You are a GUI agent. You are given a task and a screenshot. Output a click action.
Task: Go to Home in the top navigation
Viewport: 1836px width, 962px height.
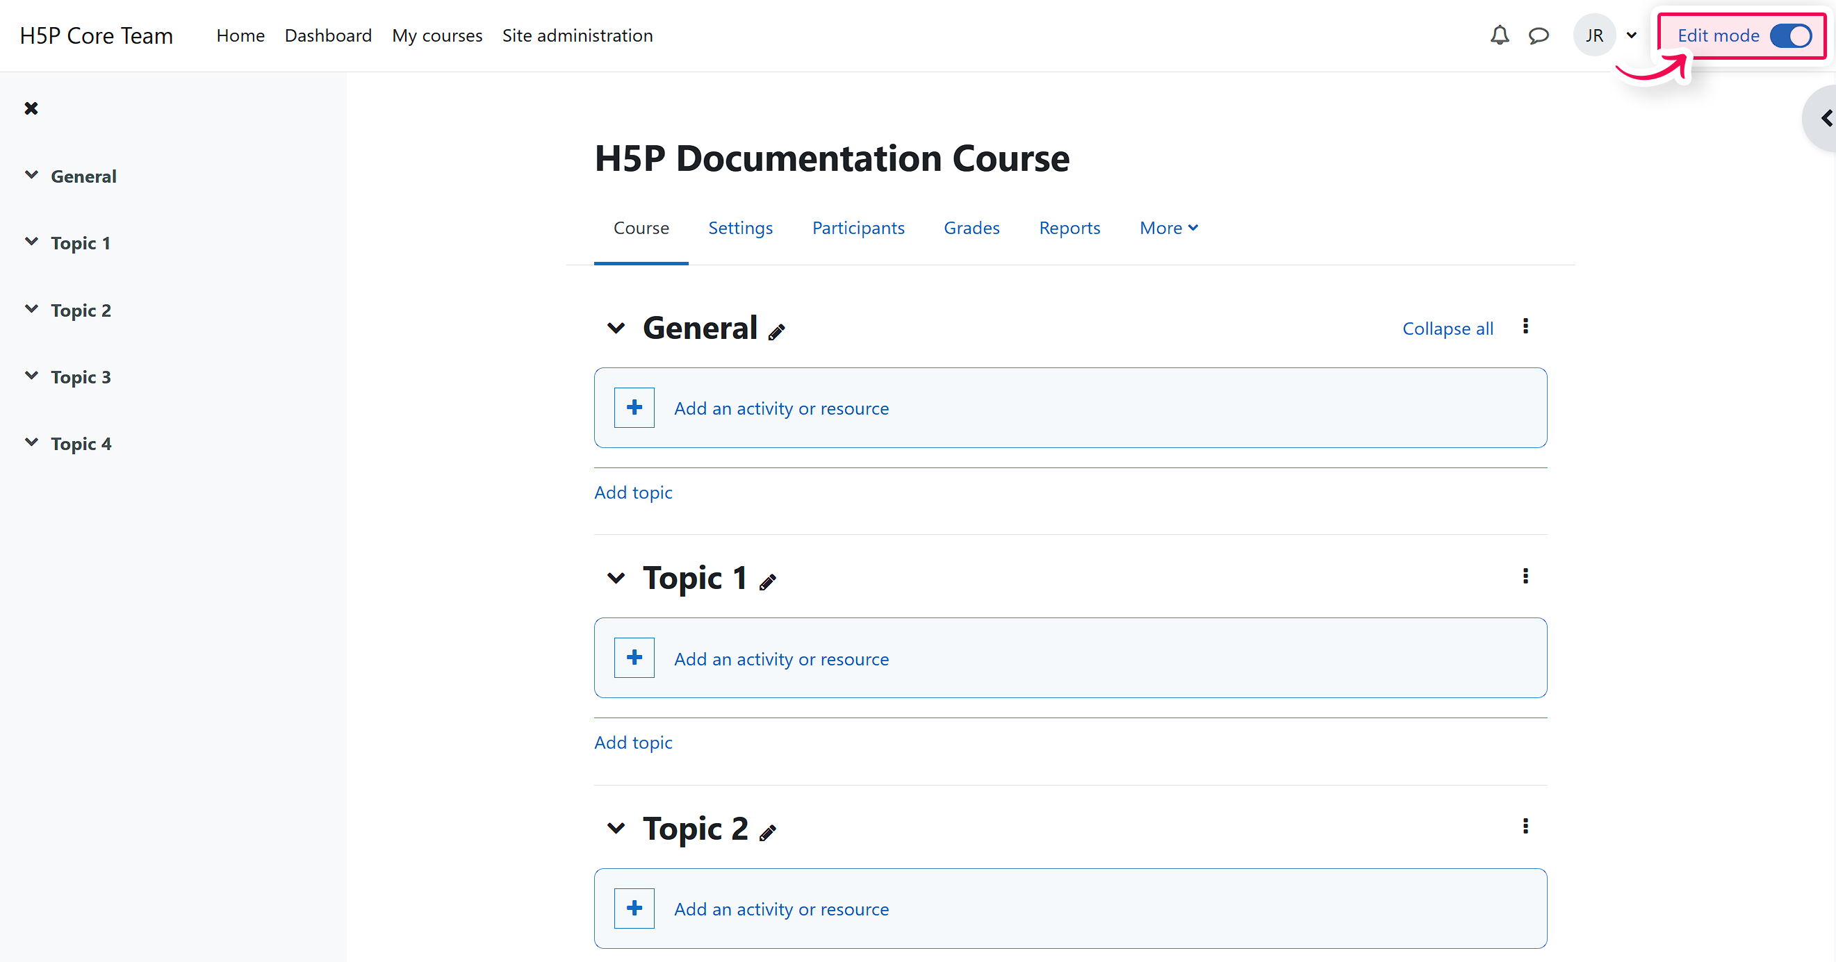[240, 35]
